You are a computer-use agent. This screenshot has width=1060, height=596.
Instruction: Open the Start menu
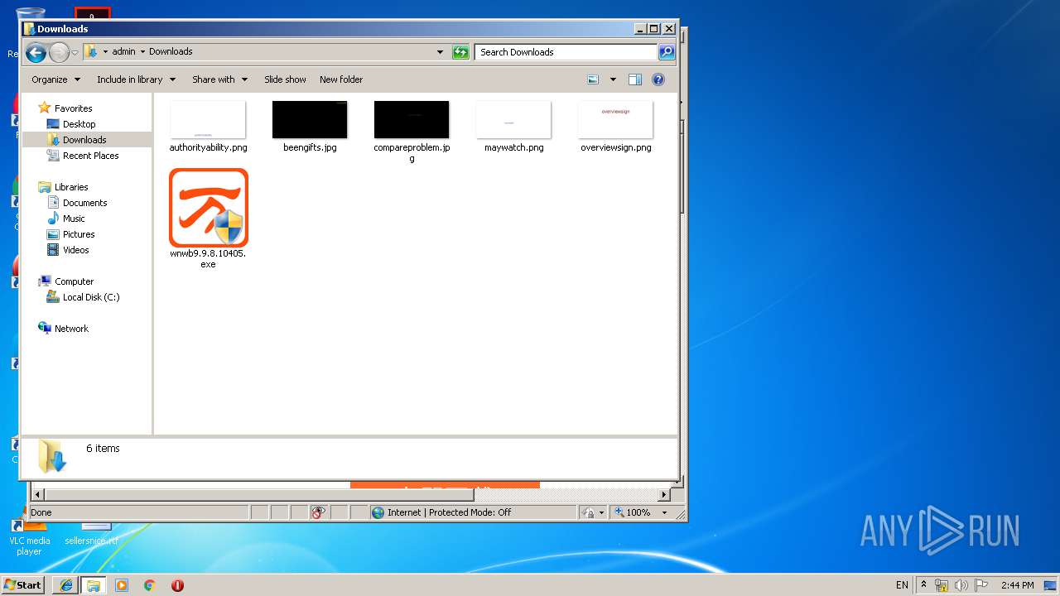coord(23,584)
